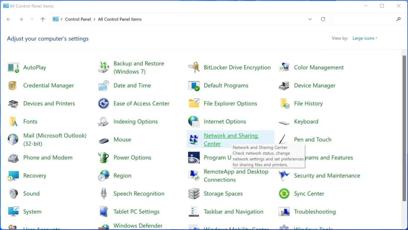408x230 pixels.
Task: Click the vertical scrollbar thumb
Action: tap(404, 128)
